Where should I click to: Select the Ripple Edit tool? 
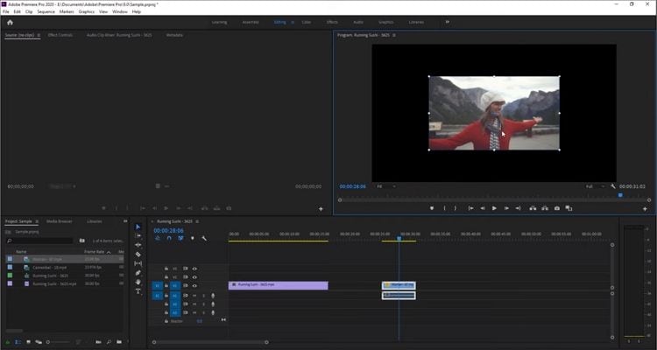138,245
